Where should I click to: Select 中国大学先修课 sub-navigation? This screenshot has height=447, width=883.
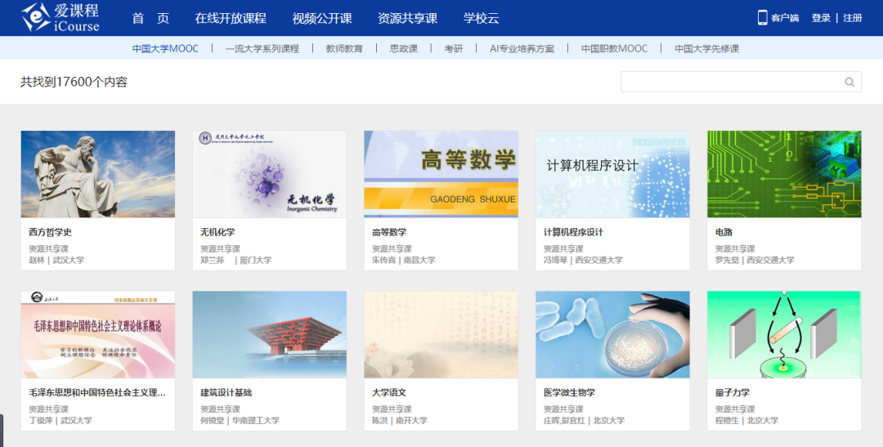[706, 48]
